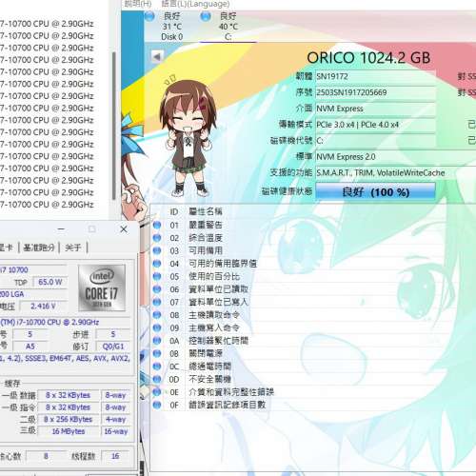Click the status circle of attribute 07
The height and width of the screenshot is (476, 476).
coord(157,302)
